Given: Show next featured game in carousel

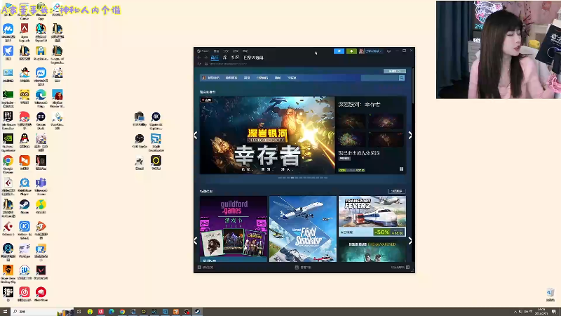Looking at the screenshot, I should [410, 135].
